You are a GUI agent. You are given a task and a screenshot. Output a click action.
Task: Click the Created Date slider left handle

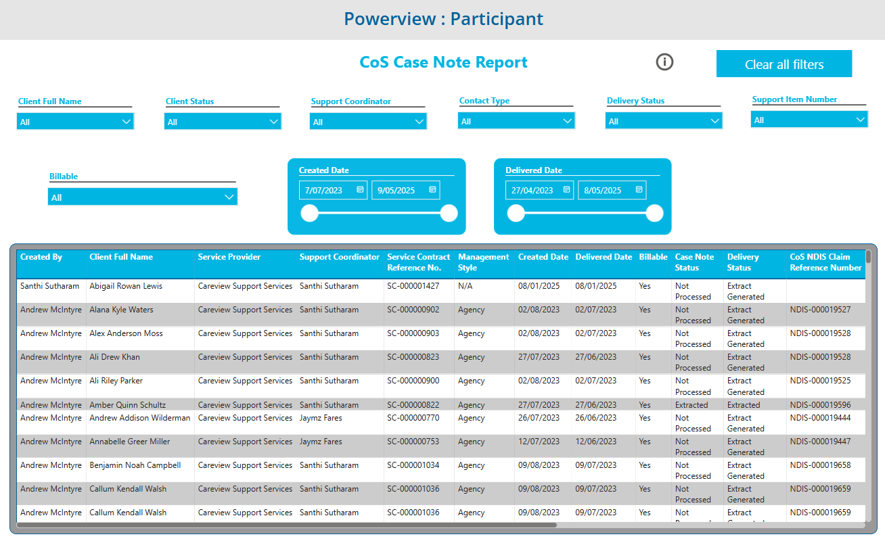pos(309,214)
